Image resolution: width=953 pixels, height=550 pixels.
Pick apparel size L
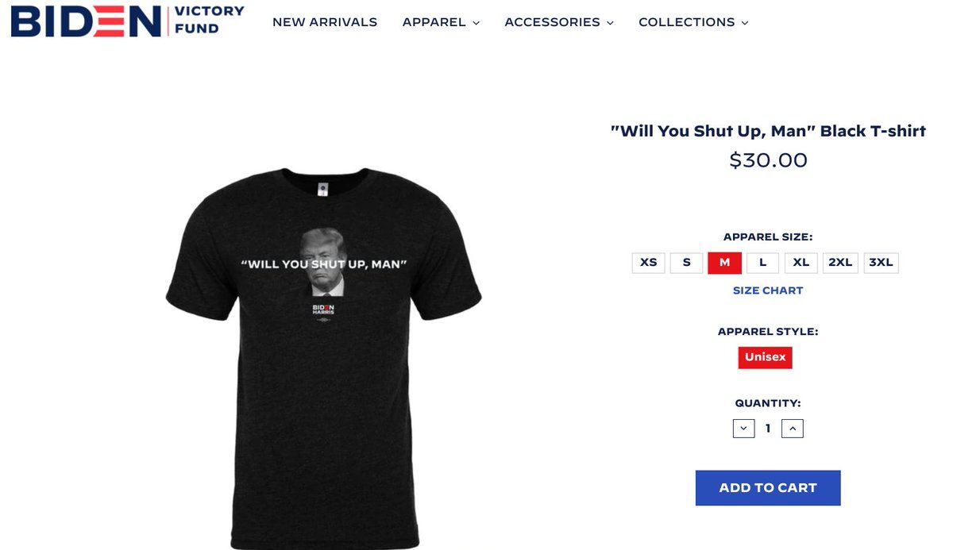(x=763, y=263)
